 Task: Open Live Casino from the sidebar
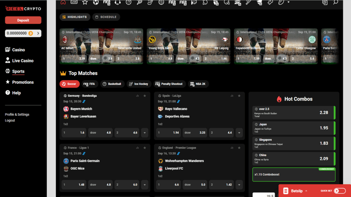tap(19, 61)
